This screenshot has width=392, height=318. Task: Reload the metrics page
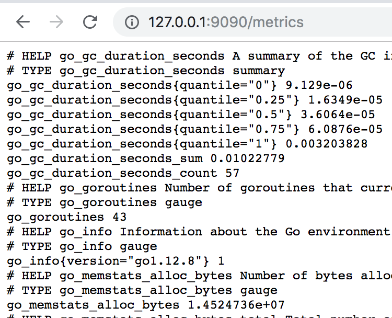[x=90, y=22]
